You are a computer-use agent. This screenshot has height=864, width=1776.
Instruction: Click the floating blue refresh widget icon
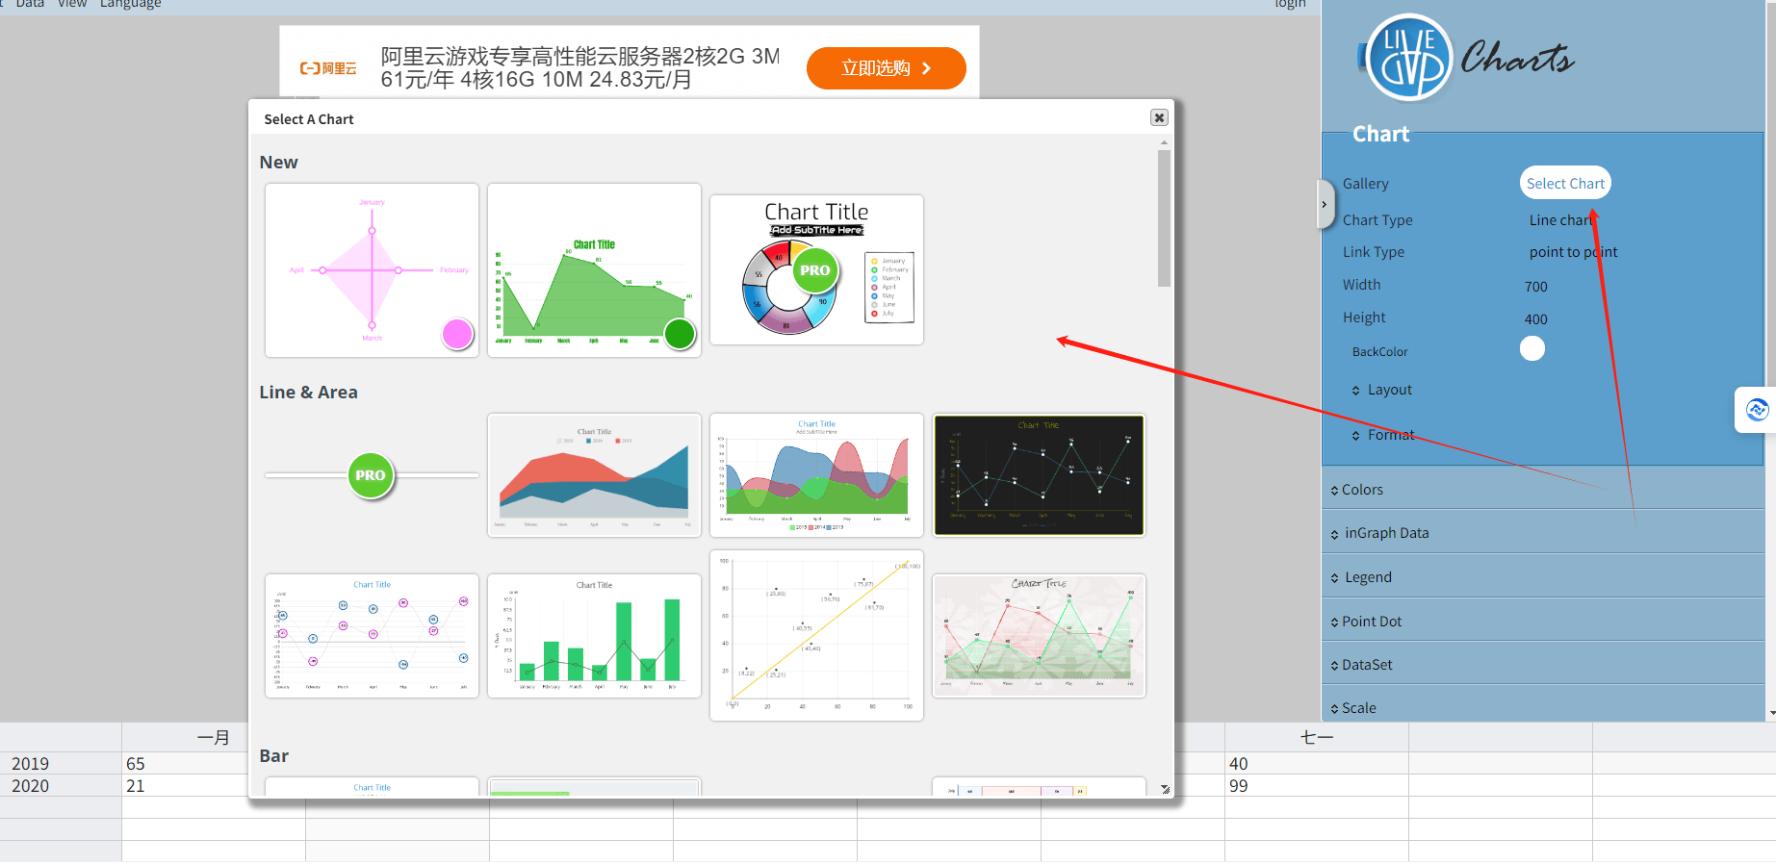point(1757,410)
